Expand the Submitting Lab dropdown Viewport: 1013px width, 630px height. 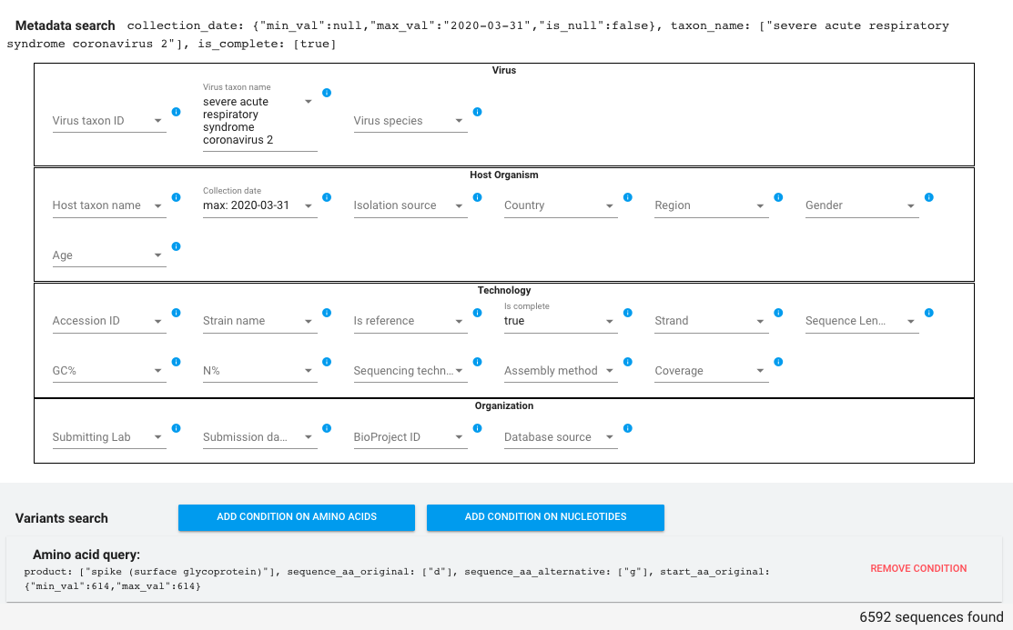tap(109, 437)
